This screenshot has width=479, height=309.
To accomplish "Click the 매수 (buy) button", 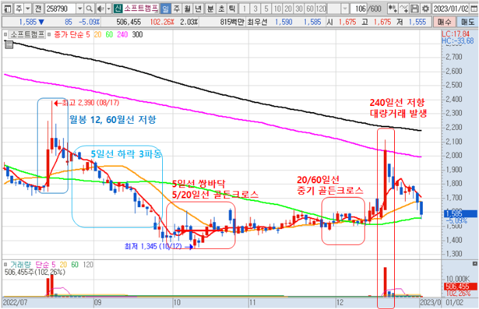I will [x=444, y=22].
